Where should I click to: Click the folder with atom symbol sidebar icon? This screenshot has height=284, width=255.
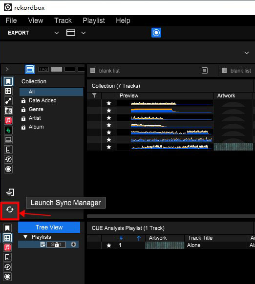click(x=8, y=111)
